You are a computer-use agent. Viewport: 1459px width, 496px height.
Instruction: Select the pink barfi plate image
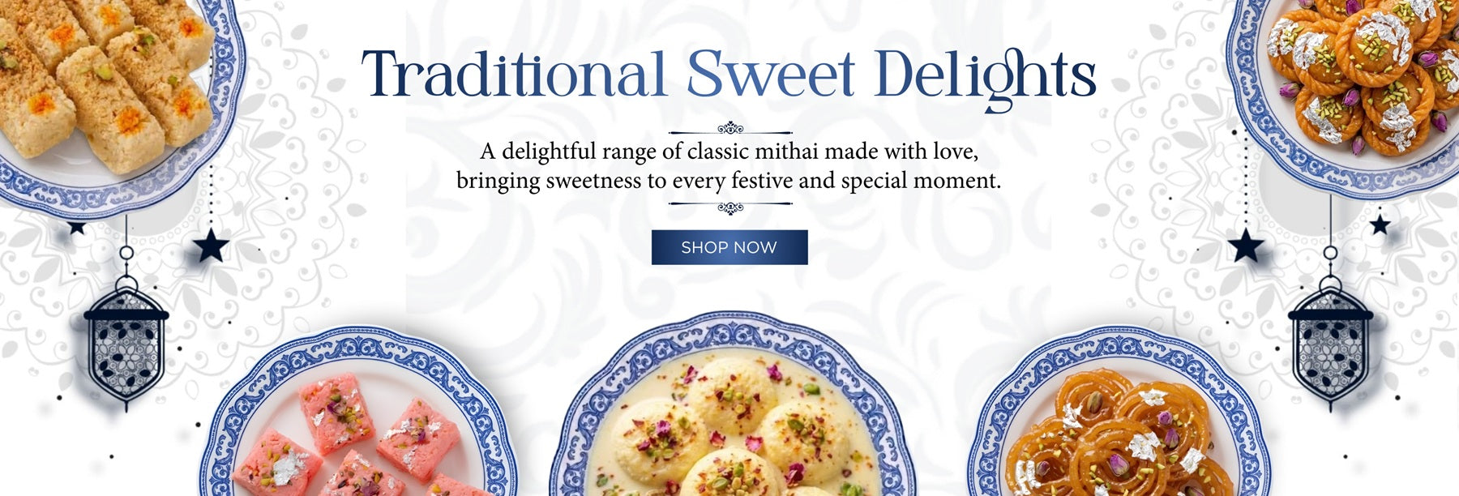pyautogui.click(x=358, y=412)
